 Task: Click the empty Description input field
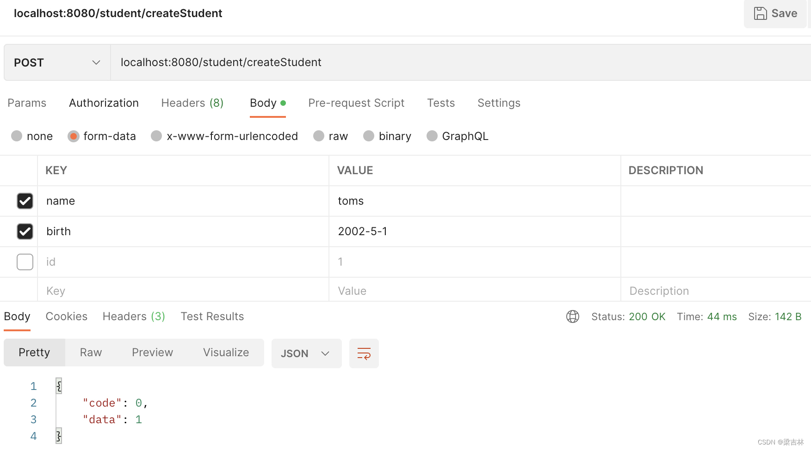click(x=716, y=291)
